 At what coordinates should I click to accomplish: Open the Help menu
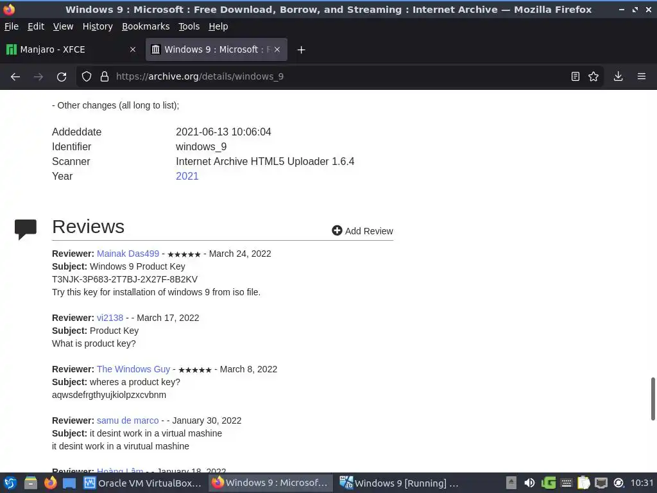218,26
